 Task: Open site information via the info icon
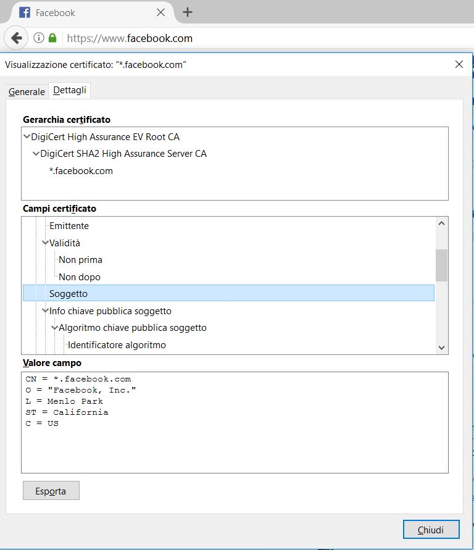(x=38, y=38)
